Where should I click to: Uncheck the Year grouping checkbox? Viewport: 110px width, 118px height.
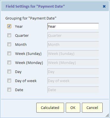click(9, 26)
